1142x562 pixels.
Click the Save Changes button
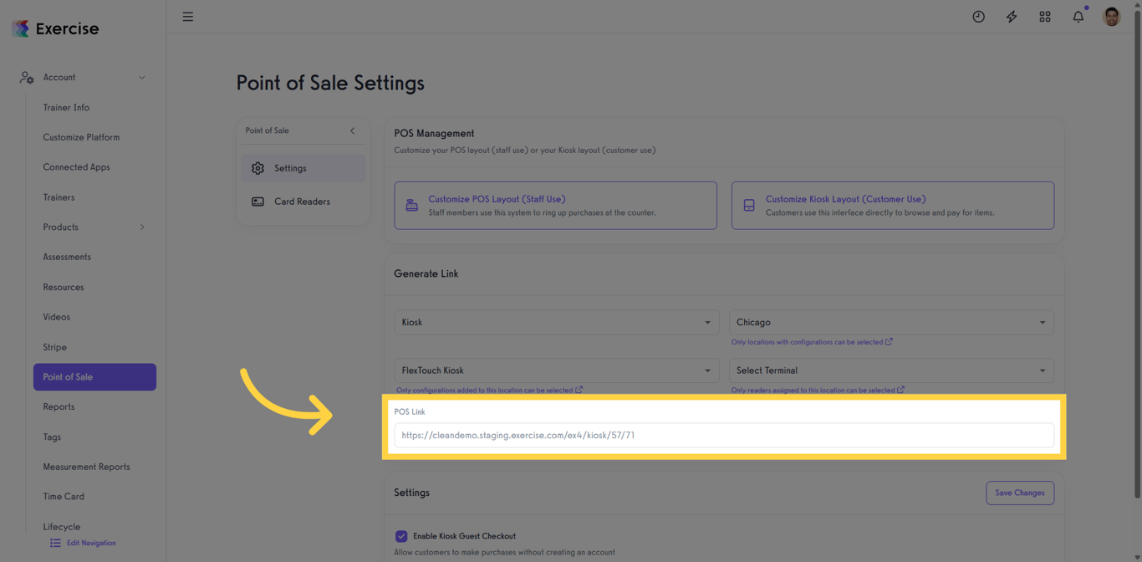click(x=1020, y=493)
